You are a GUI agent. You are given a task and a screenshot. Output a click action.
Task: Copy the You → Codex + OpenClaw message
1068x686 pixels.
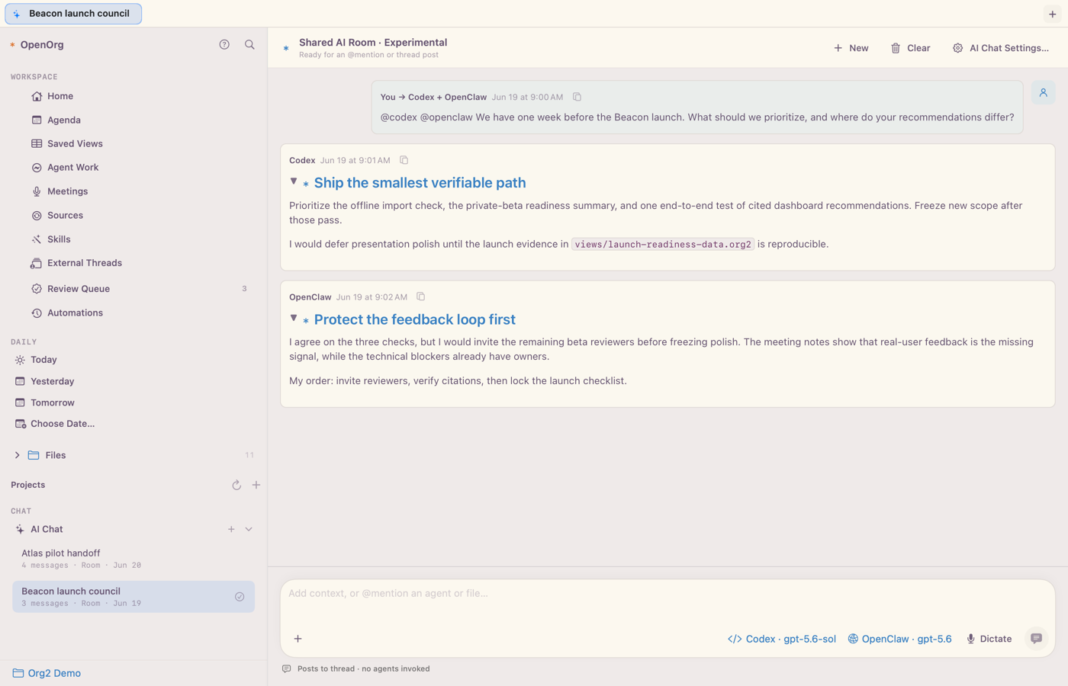(577, 97)
